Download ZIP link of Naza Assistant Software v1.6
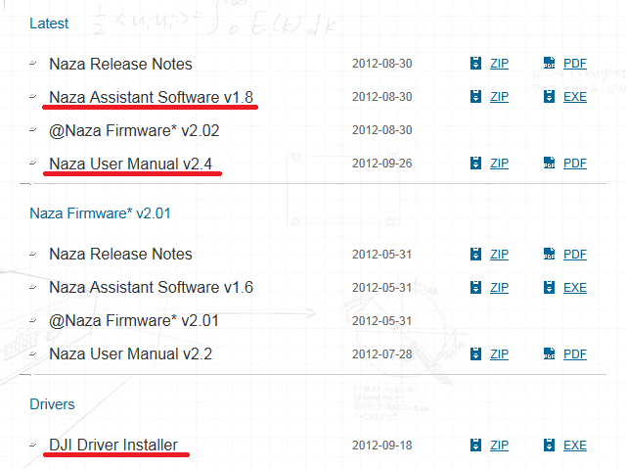Screen dimensions: 626x470 click(500, 288)
